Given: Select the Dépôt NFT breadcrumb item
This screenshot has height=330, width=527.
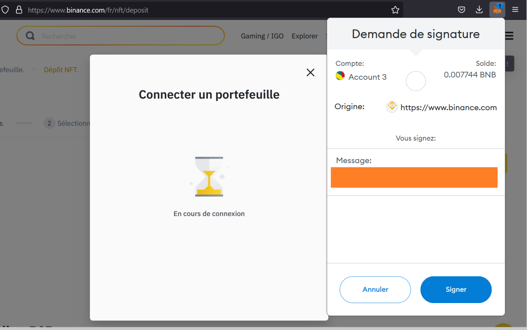Looking at the screenshot, I should [x=61, y=69].
